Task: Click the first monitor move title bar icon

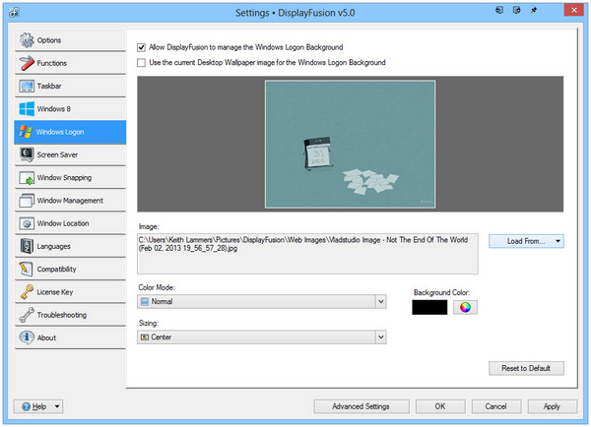Action: click(x=499, y=10)
